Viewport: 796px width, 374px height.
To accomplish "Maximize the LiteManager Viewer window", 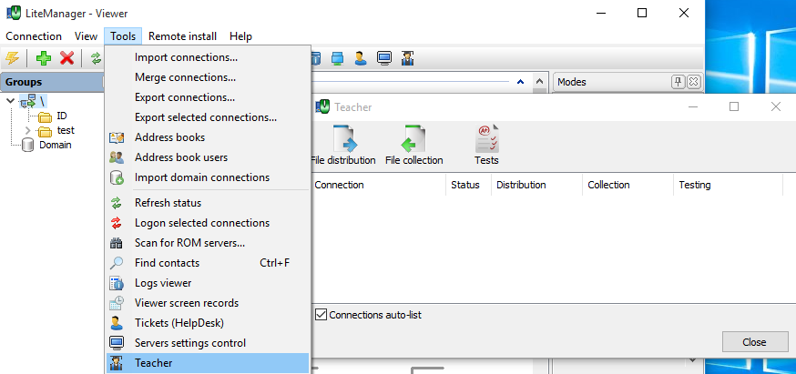I will click(642, 13).
